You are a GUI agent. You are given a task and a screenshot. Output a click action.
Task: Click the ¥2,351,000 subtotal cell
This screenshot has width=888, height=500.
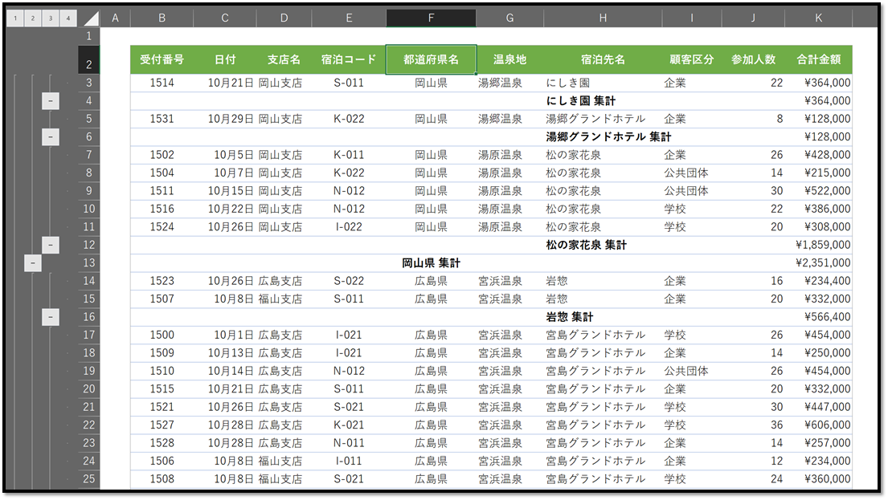822,262
